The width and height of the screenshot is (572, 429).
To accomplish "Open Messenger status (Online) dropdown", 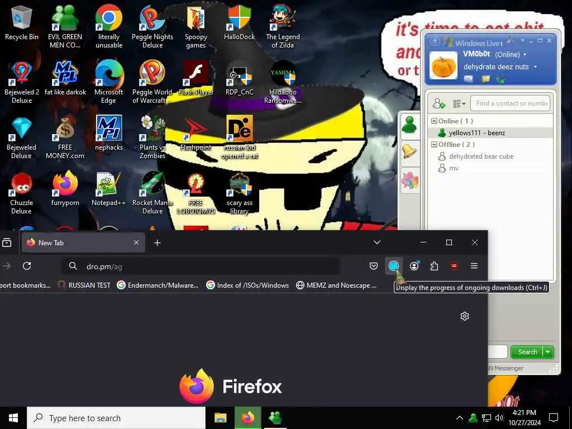I will click(x=511, y=54).
